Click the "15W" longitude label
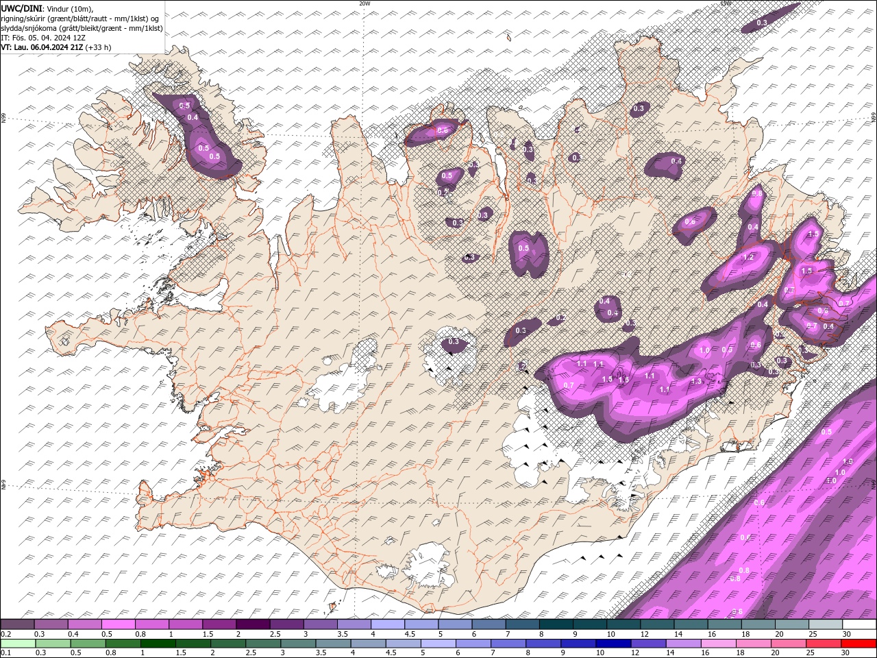877x658 pixels. point(726,3)
